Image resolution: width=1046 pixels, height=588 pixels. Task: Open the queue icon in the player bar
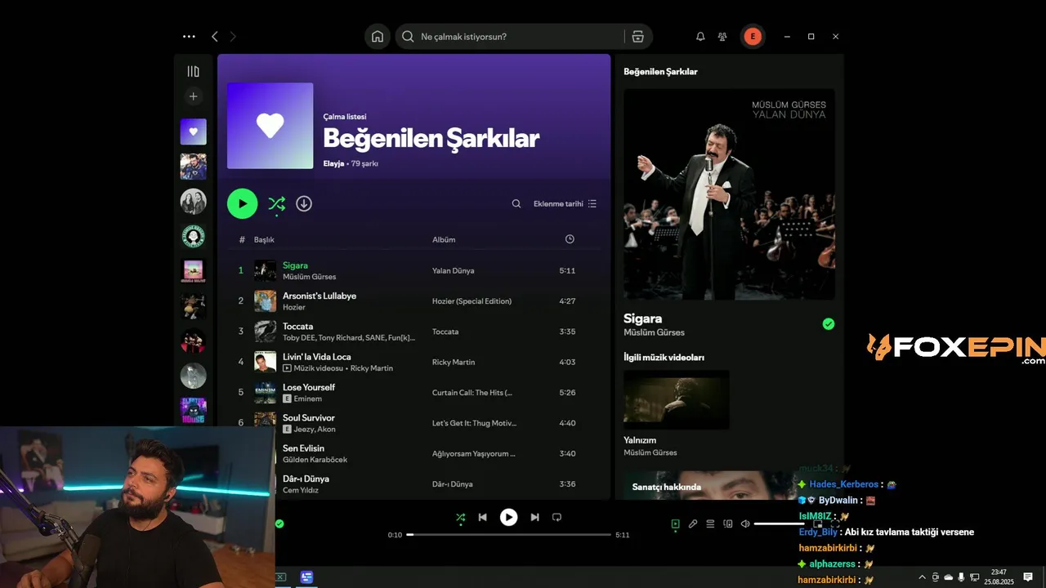pyautogui.click(x=710, y=523)
